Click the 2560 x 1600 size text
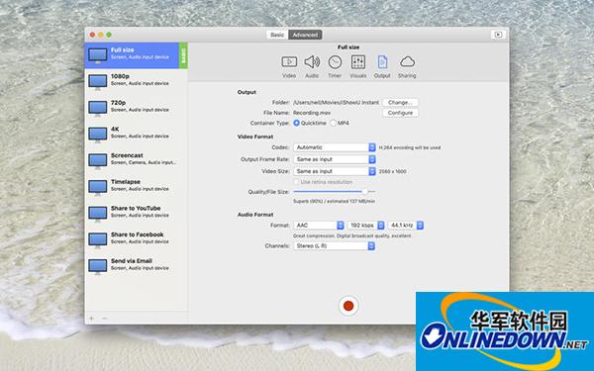594x371 pixels. tap(393, 171)
